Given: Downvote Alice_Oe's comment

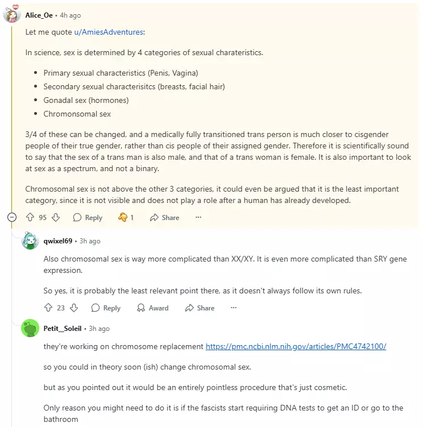Looking at the screenshot, I should pos(56,217).
